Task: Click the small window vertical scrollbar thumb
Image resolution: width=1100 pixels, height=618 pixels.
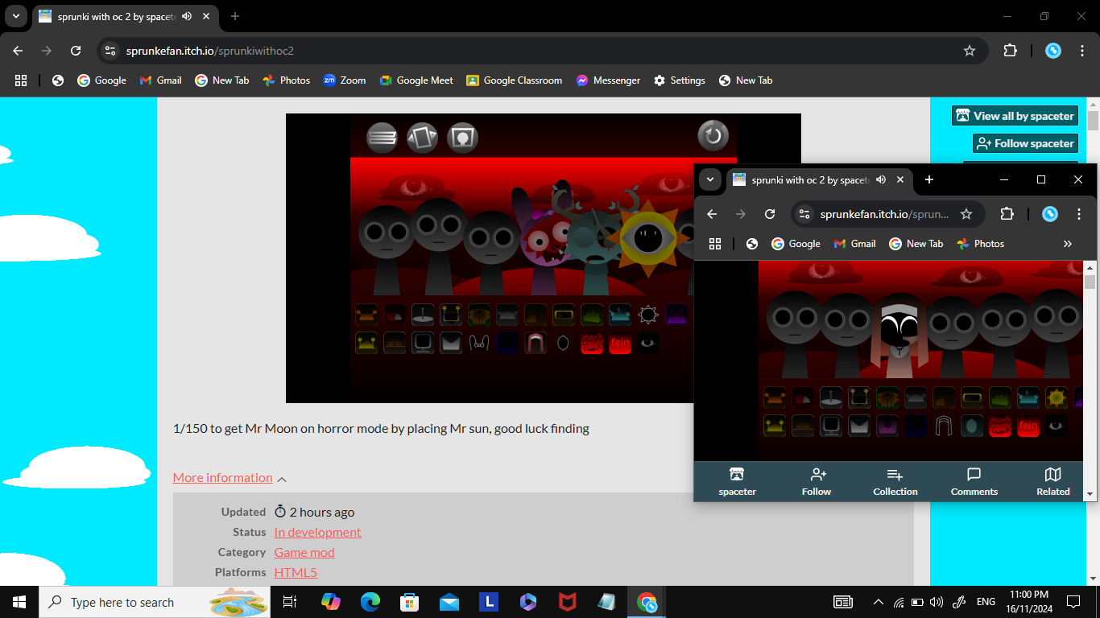Action: [x=1090, y=282]
